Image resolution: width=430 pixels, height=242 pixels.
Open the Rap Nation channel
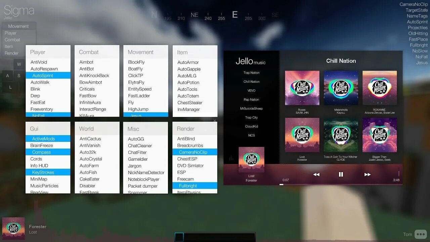click(252, 99)
